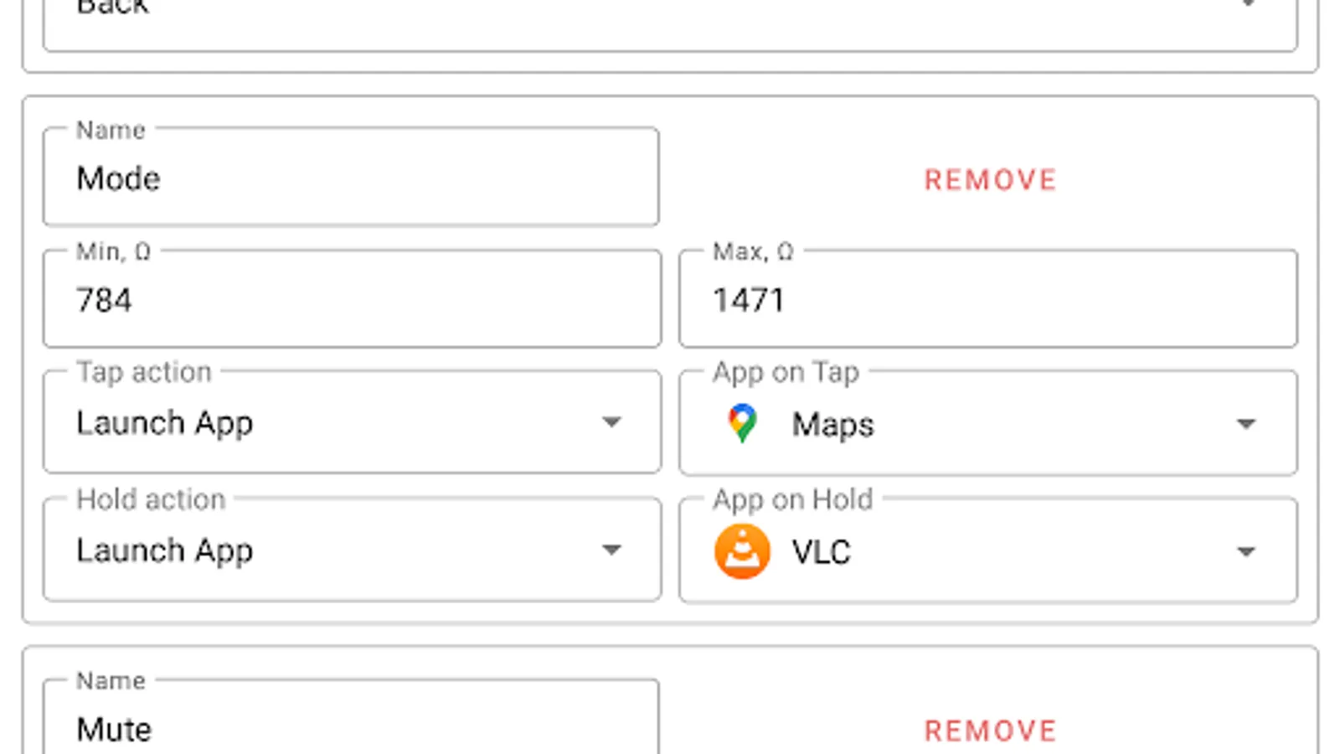Choose the VLC app selector

(988, 550)
